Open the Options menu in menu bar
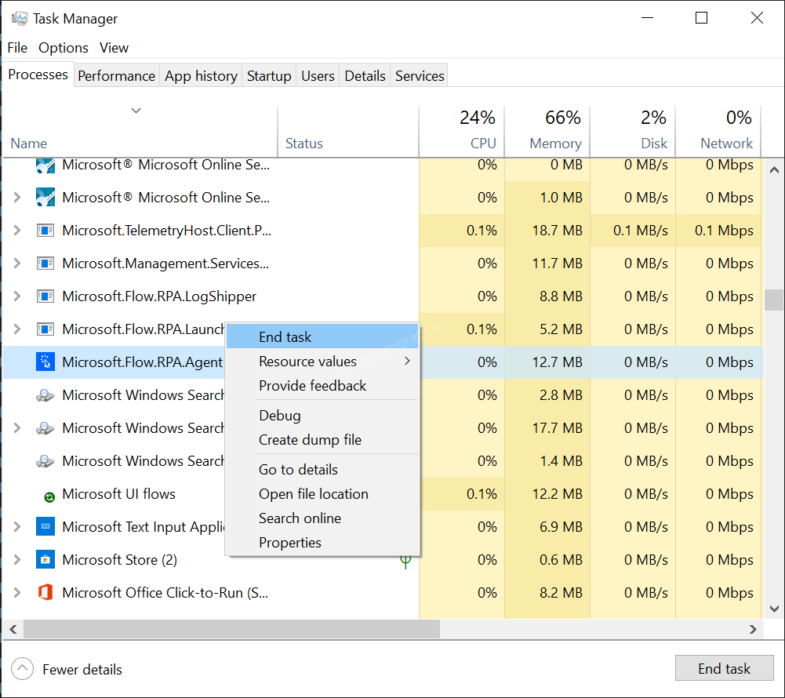 pyautogui.click(x=64, y=48)
